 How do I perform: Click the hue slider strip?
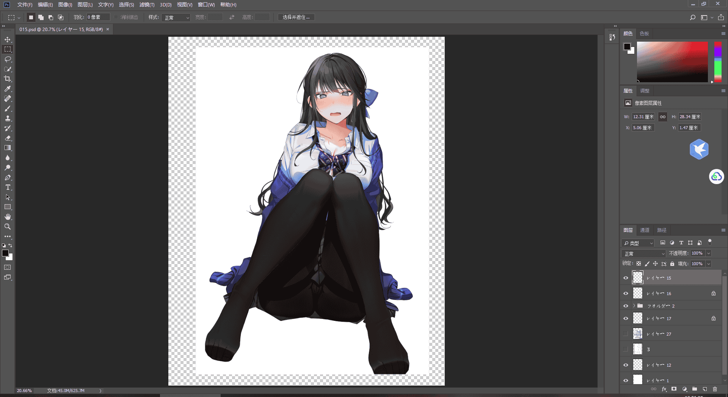[x=718, y=62]
